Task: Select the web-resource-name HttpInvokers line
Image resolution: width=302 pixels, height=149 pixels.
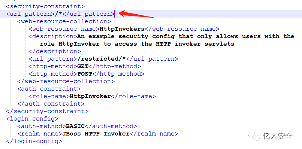Action: [x=124, y=29]
